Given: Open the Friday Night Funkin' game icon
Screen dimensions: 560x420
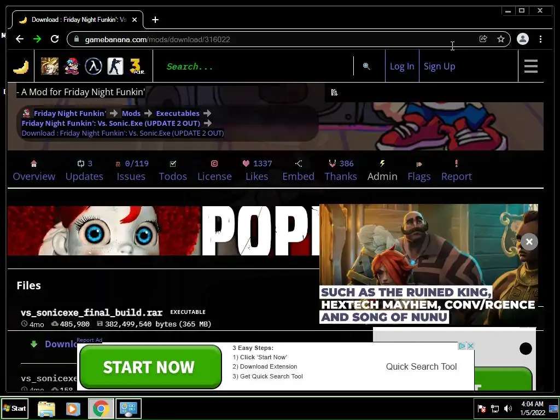Looking at the screenshot, I should click(72, 66).
